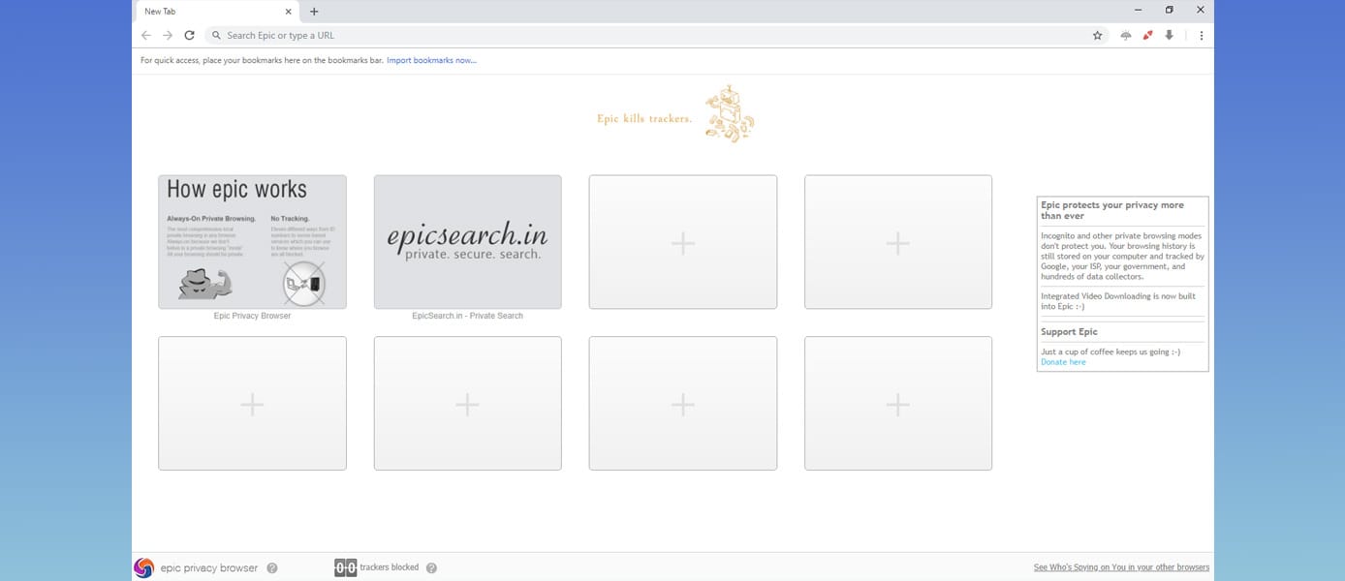Click 'Integrated Video Downloading' notice text
Screen dimensions: 1345x581
tap(1116, 301)
